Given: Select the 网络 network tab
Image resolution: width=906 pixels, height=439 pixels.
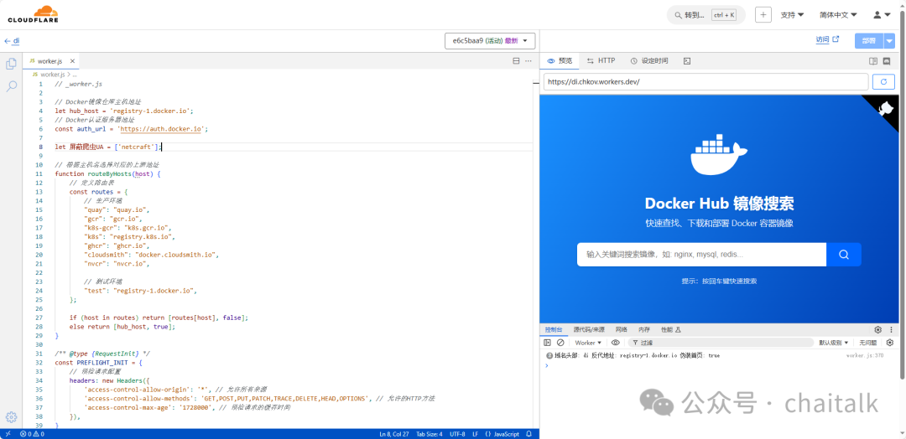Looking at the screenshot, I should point(621,330).
